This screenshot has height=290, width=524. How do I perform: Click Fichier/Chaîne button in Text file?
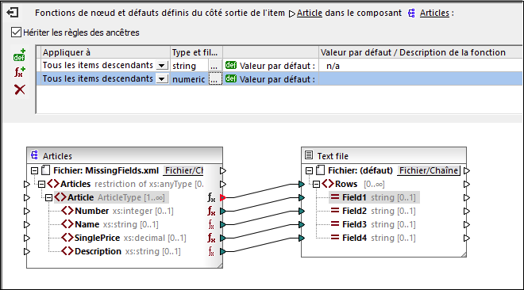point(429,170)
